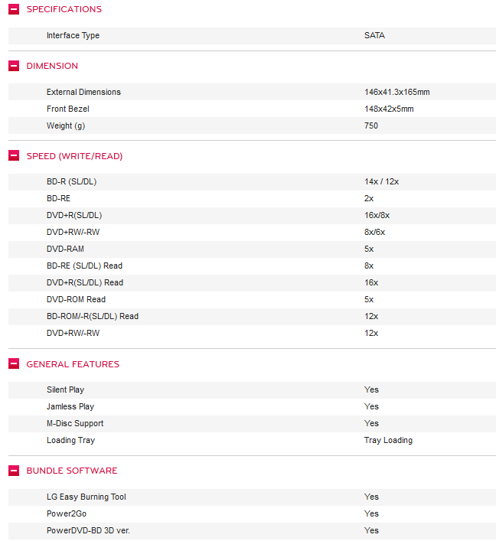Click the M-Disc Support label
Image resolution: width=496 pixels, height=541 pixels.
click(x=75, y=424)
